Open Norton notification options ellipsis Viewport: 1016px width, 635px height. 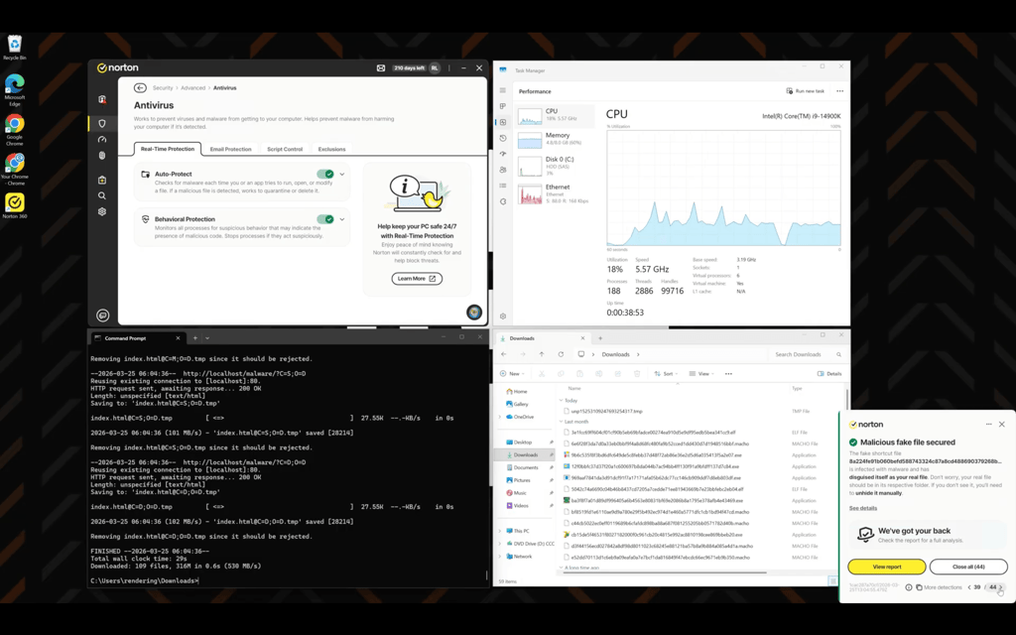pos(989,425)
